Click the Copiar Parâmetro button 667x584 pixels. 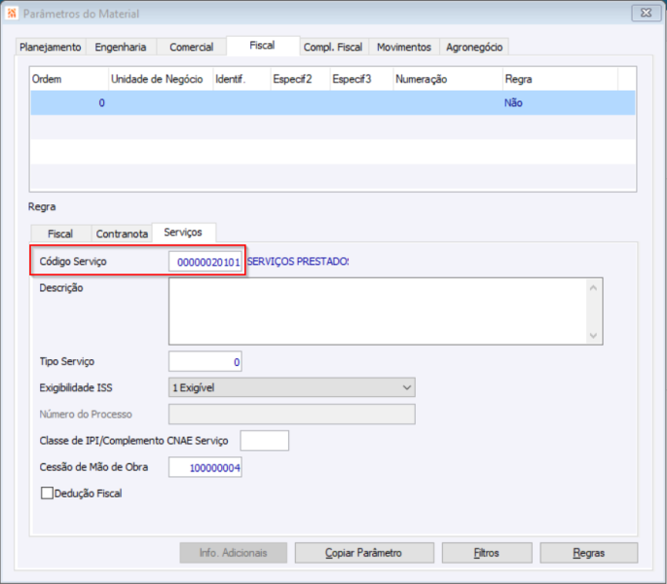coord(364,553)
